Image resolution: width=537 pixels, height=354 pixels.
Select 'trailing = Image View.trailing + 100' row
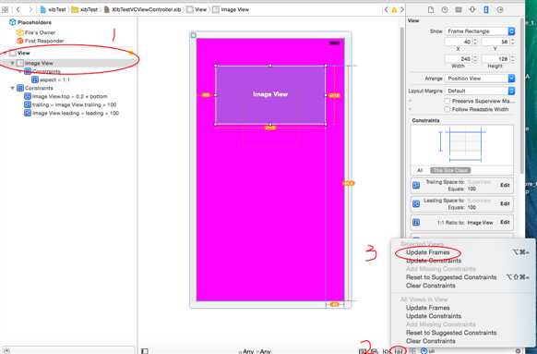pyautogui.click(x=70, y=105)
